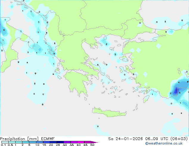Click the legend label "25"

click(58, 145)
